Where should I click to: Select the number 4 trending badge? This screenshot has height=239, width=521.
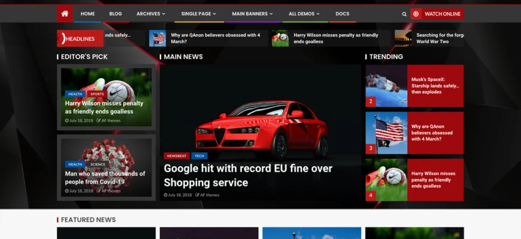(371, 195)
